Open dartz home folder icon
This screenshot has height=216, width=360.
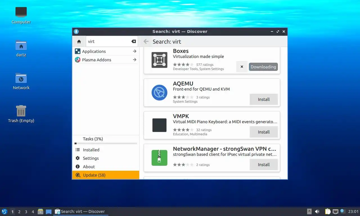[21, 48]
